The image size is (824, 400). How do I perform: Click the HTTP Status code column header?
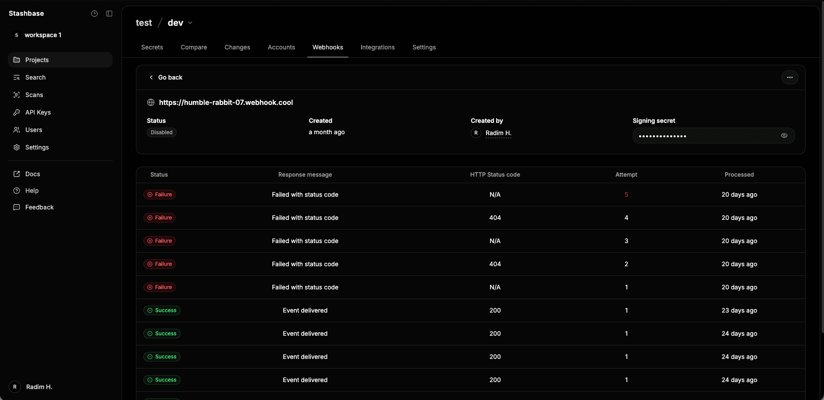coord(495,174)
